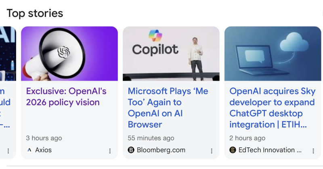
Task: Click the "2 hours ago" timestamp
Action: [x=247, y=138]
